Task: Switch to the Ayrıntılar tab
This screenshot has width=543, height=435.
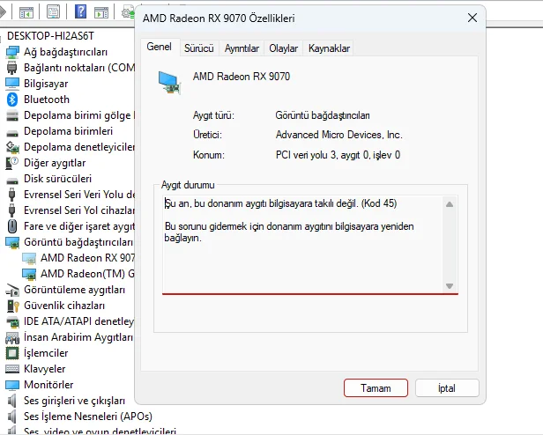Action: tap(242, 48)
